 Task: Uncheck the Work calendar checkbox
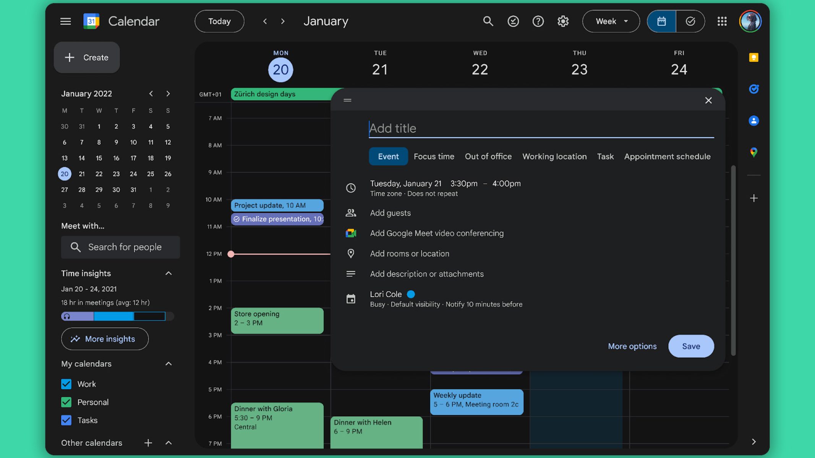(x=66, y=384)
